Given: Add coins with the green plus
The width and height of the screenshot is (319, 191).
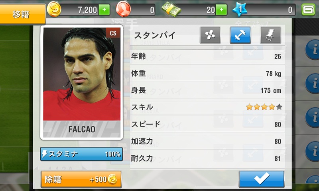Looking at the screenshot, I should (104, 10).
